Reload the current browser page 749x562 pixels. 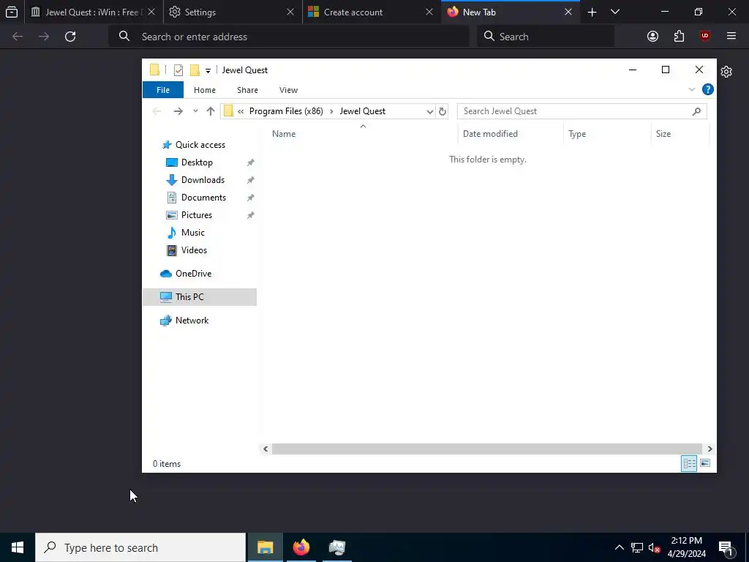pyautogui.click(x=70, y=37)
